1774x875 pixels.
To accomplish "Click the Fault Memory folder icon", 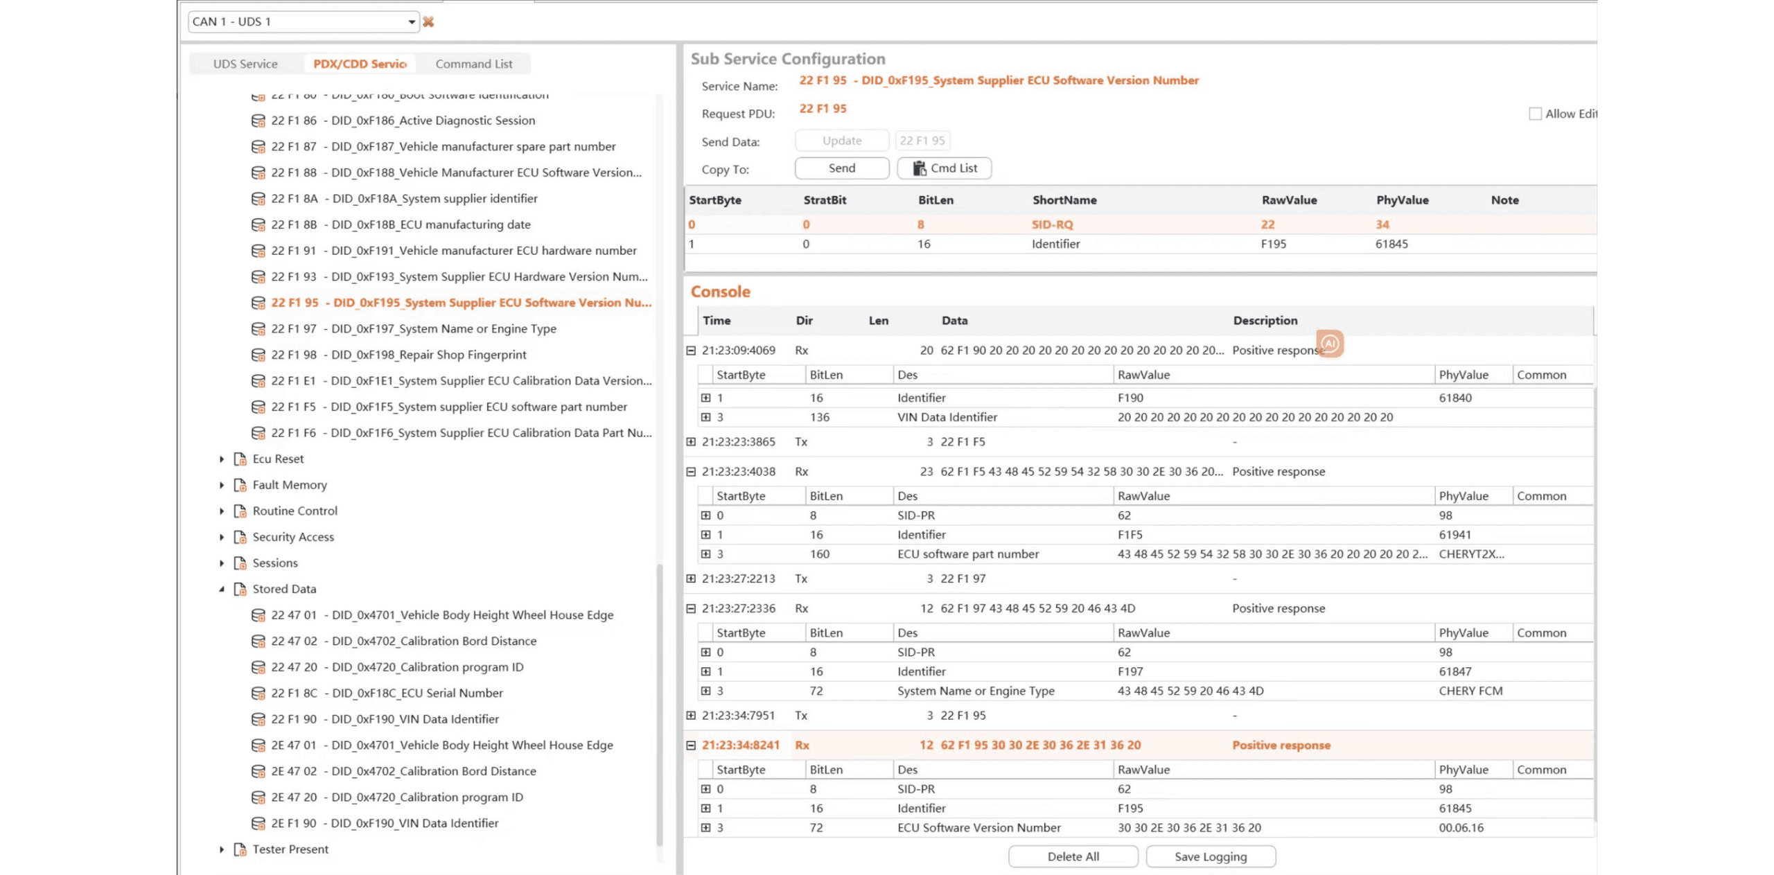I will coord(240,485).
